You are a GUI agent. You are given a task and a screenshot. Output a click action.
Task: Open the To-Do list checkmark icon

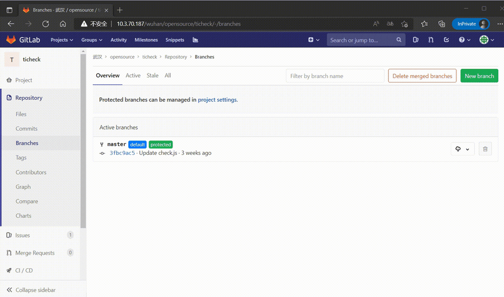(447, 40)
